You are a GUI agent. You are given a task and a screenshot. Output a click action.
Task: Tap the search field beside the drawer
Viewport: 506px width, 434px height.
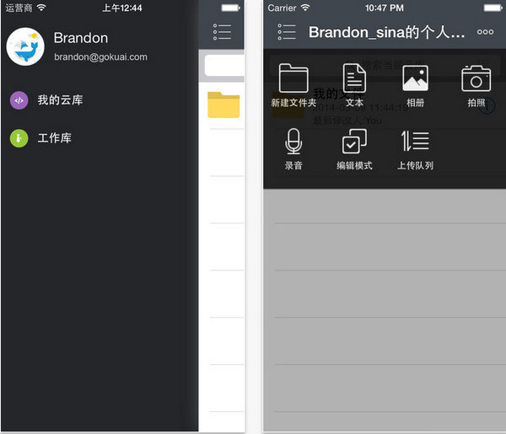224,66
